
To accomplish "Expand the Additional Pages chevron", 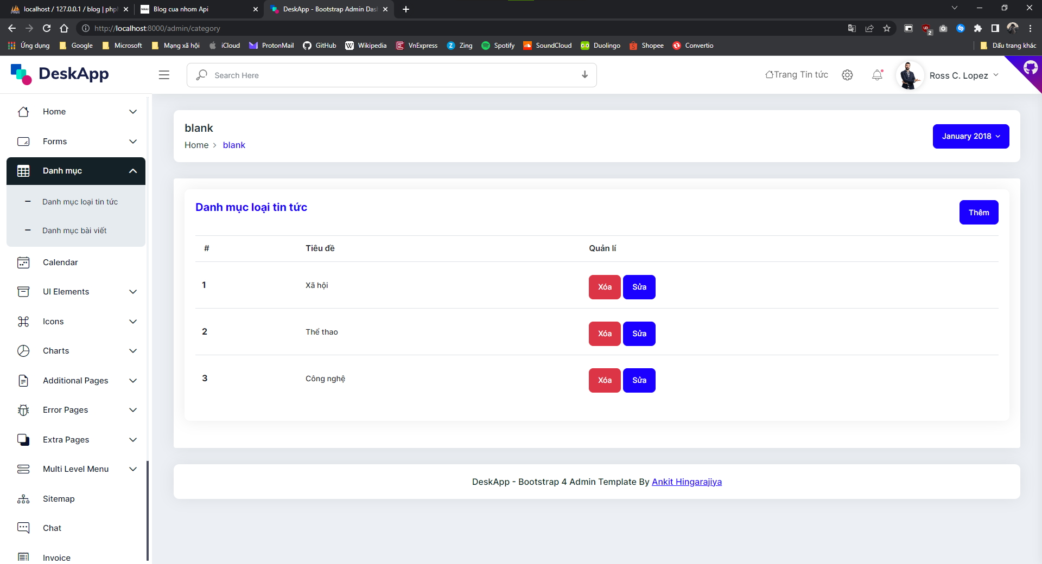I will point(133,381).
